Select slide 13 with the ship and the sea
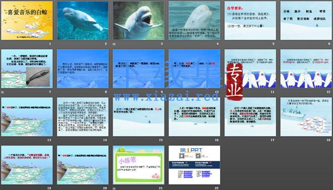 [x=27, y=117]
